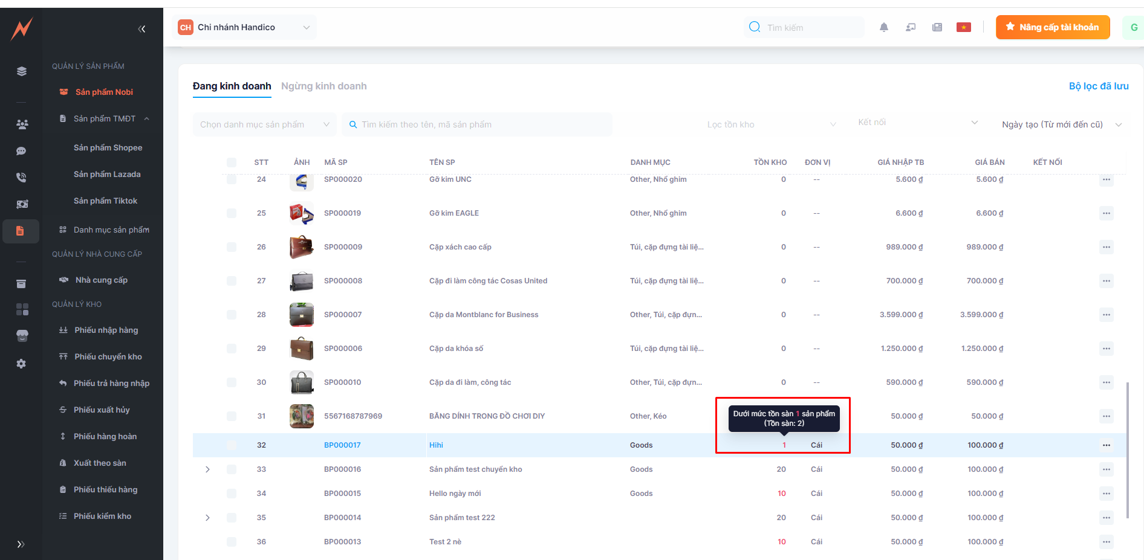Open the Chi nhánh Handico branch selector
The image size is (1144, 560).
[x=244, y=27]
